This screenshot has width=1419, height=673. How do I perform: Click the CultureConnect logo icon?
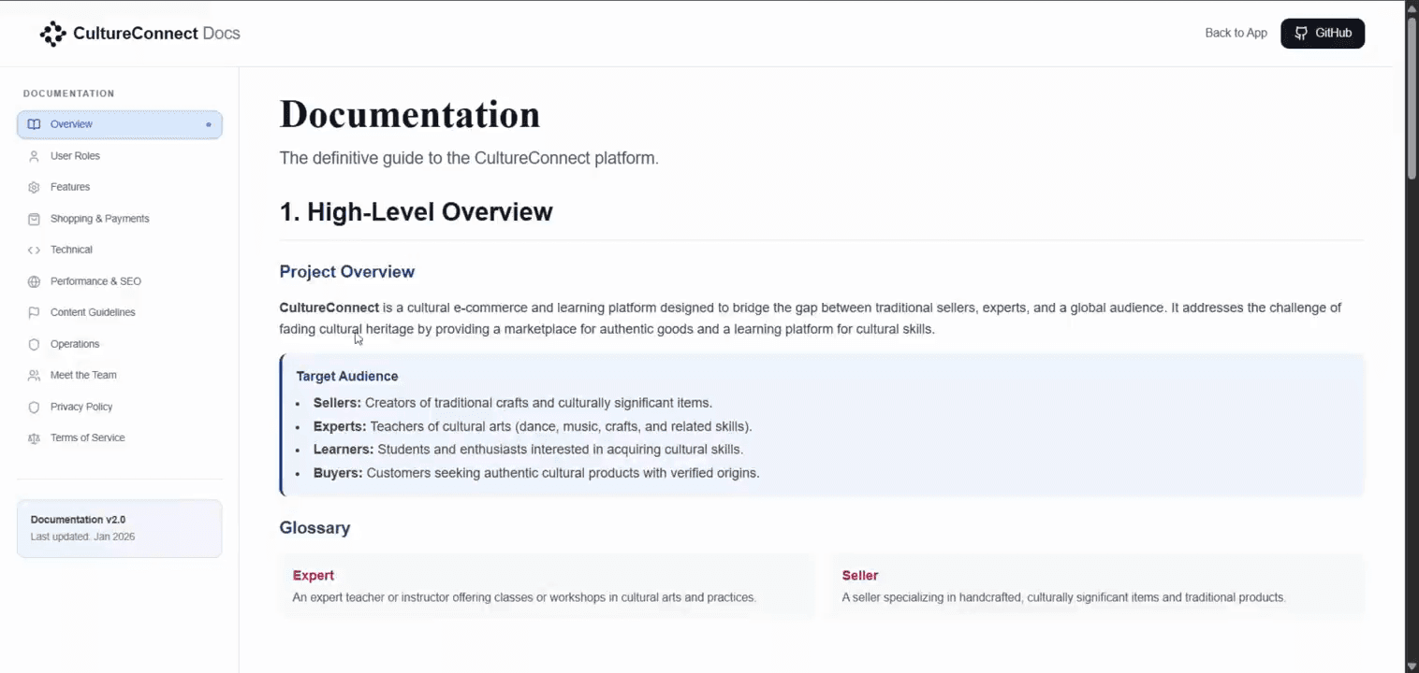pyautogui.click(x=53, y=34)
